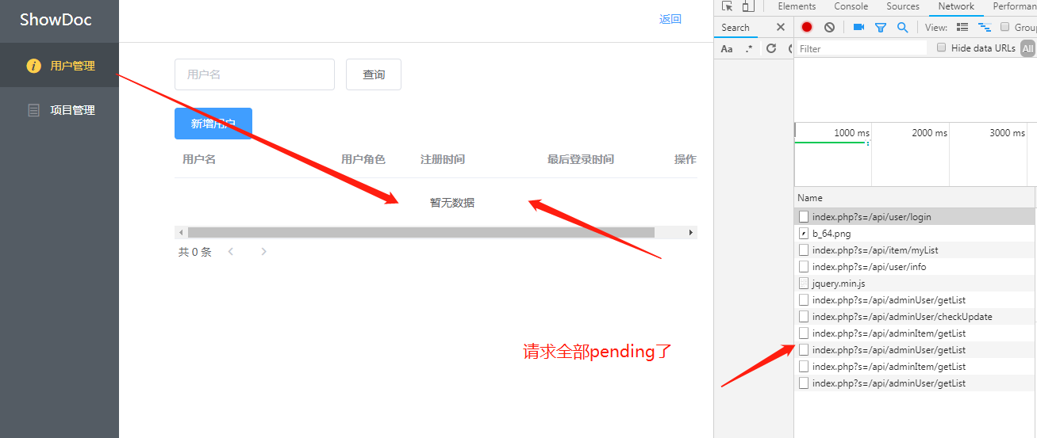Click the table scrollbar right arrow
This screenshot has height=438, width=1037.
click(691, 232)
